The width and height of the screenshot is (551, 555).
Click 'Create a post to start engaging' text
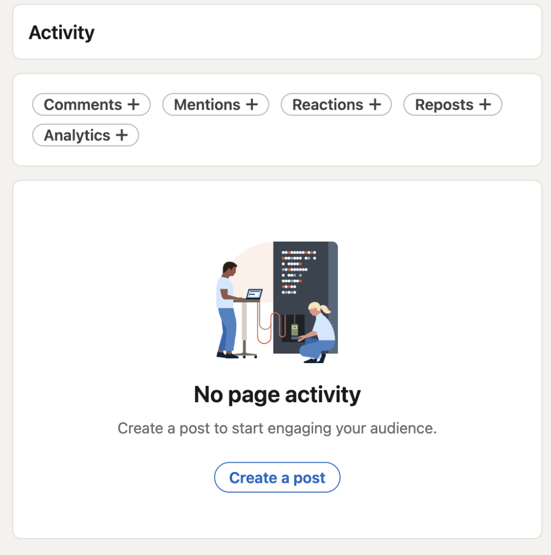[226, 428]
